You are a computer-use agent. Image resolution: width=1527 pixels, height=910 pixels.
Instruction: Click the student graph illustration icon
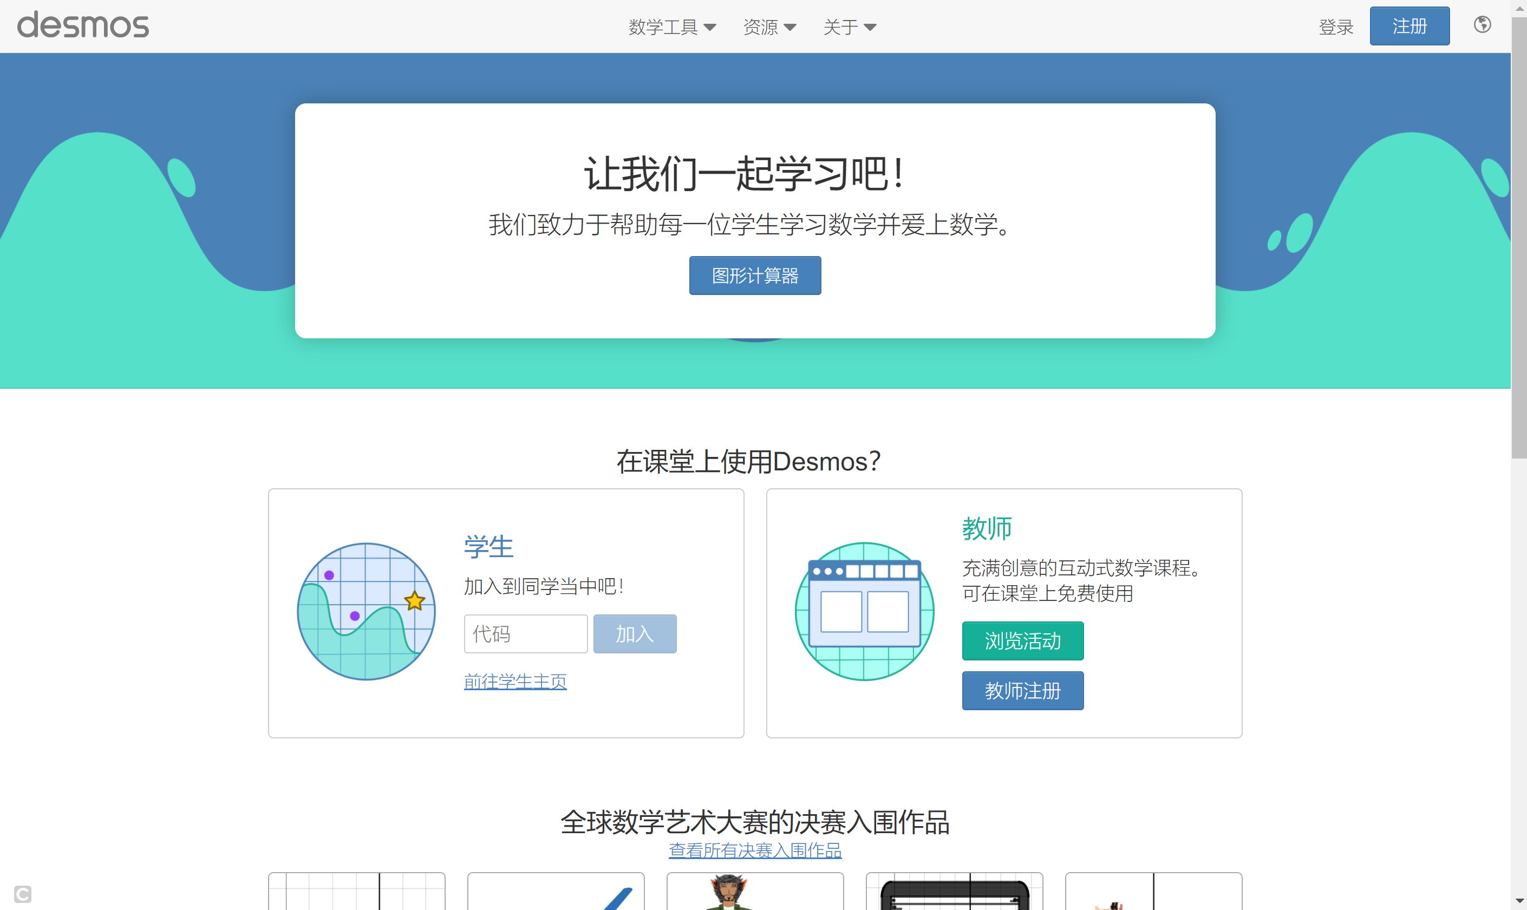pos(366,611)
